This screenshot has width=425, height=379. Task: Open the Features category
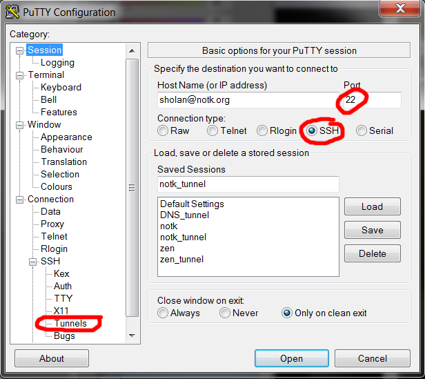[x=59, y=112]
